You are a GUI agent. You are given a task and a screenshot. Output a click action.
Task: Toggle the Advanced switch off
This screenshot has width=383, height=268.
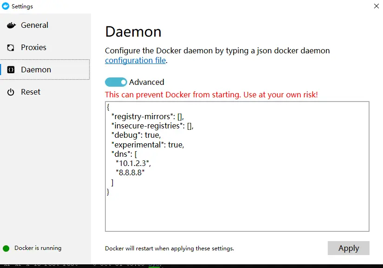click(x=116, y=82)
